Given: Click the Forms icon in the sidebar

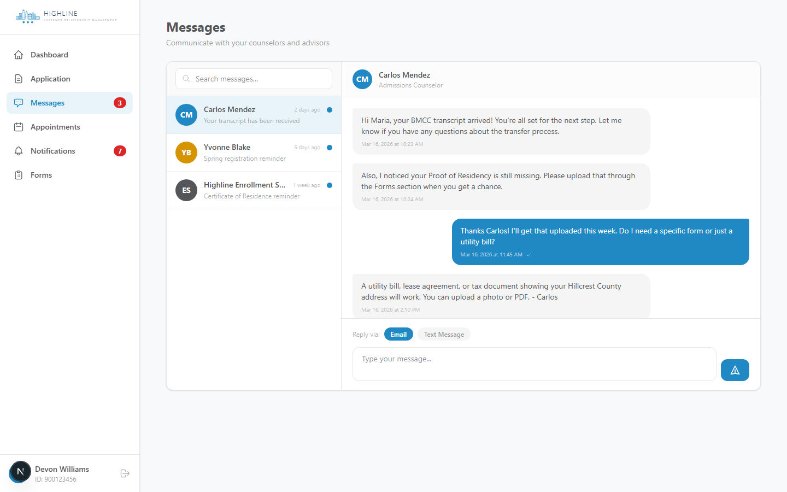Looking at the screenshot, I should 19,175.
